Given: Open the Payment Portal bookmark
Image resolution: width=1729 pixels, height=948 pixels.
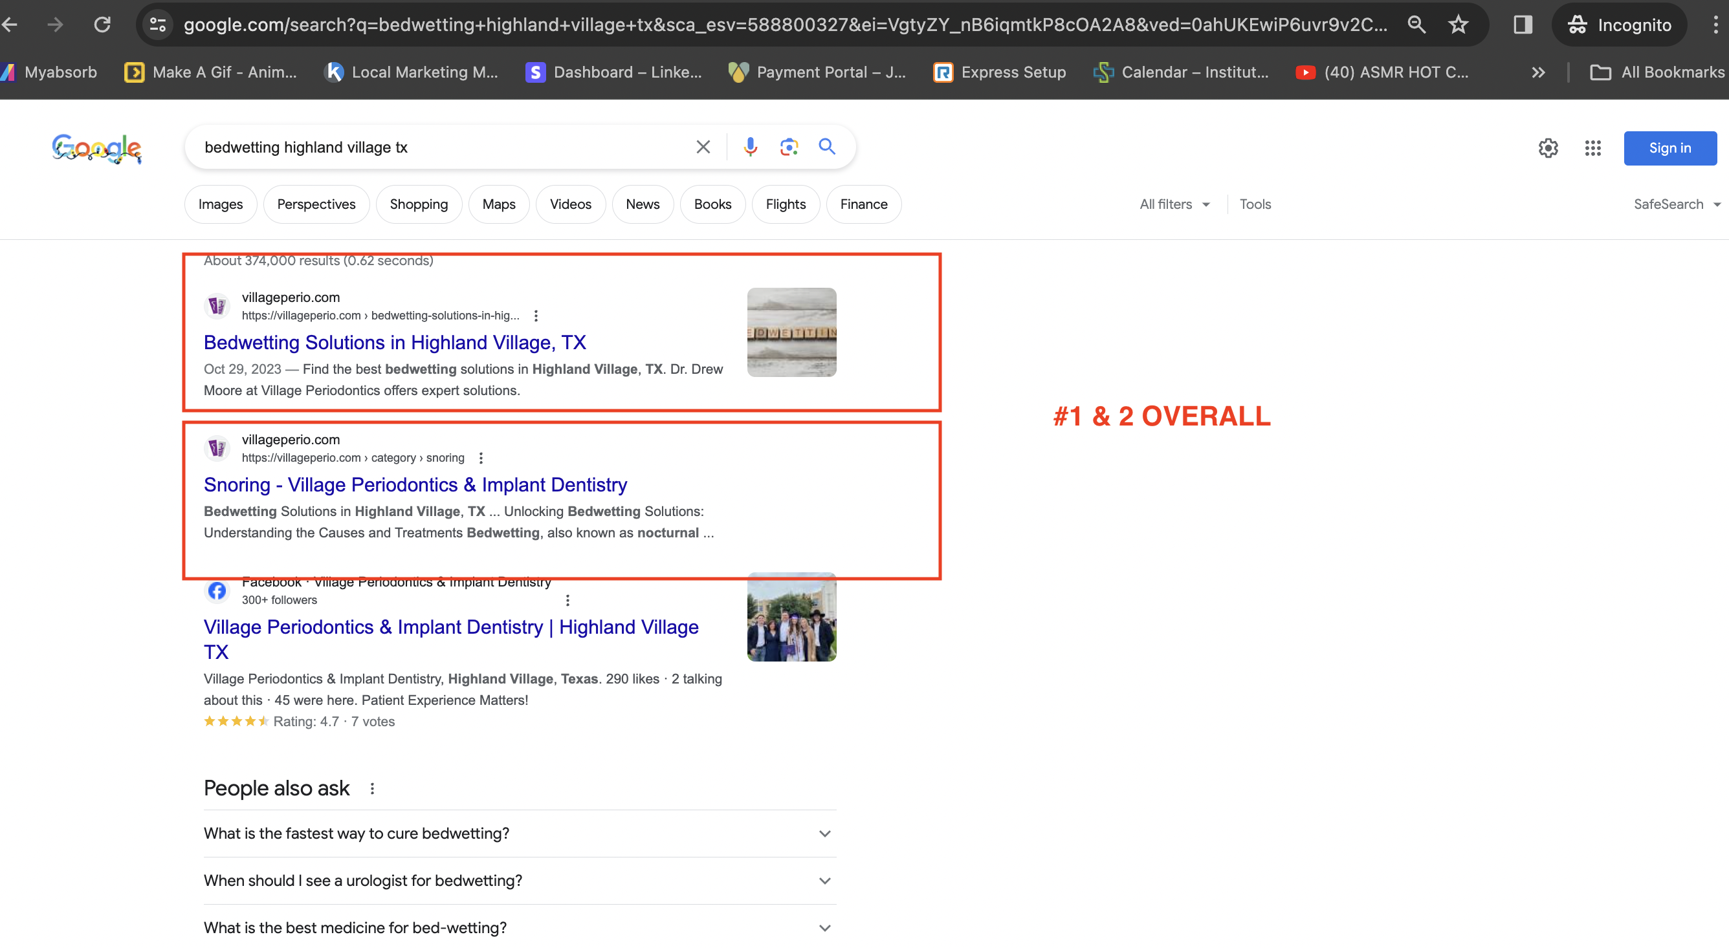Looking at the screenshot, I should click(x=817, y=72).
